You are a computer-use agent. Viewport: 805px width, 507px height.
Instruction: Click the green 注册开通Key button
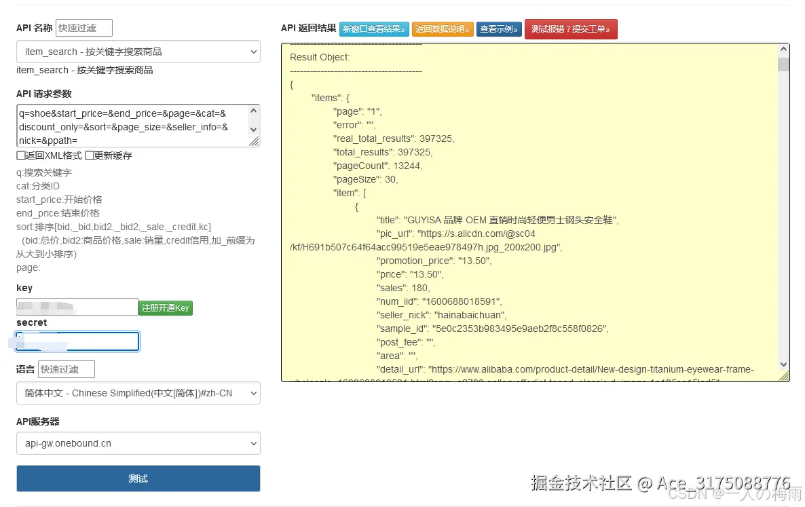click(x=165, y=307)
